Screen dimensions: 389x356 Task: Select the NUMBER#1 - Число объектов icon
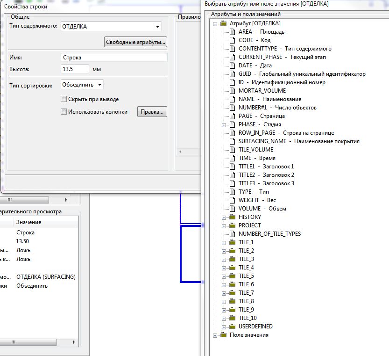tap(232, 108)
